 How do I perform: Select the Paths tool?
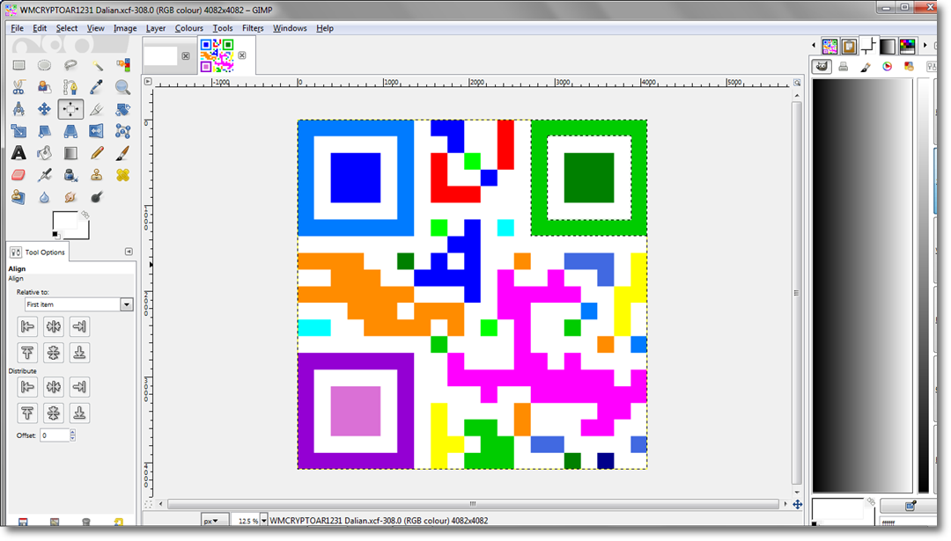click(x=70, y=87)
